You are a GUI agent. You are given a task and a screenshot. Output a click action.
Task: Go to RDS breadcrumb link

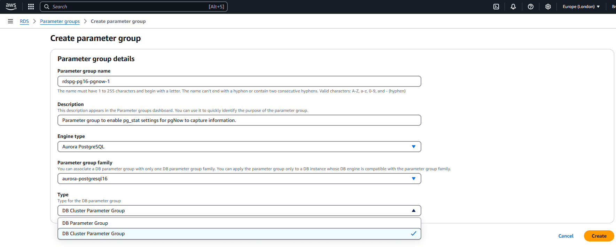pyautogui.click(x=24, y=21)
